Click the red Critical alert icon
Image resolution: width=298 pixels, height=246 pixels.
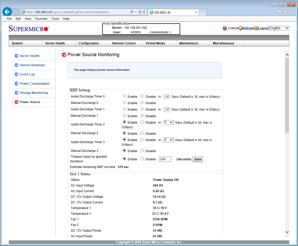[x=225, y=28]
